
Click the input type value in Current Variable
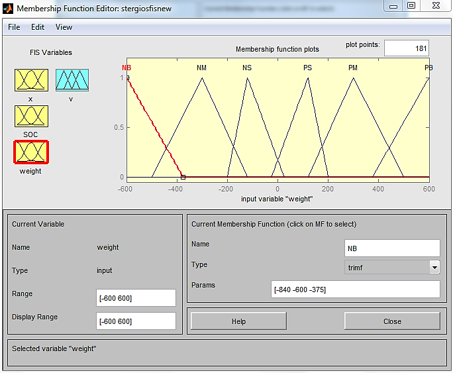[x=104, y=271]
